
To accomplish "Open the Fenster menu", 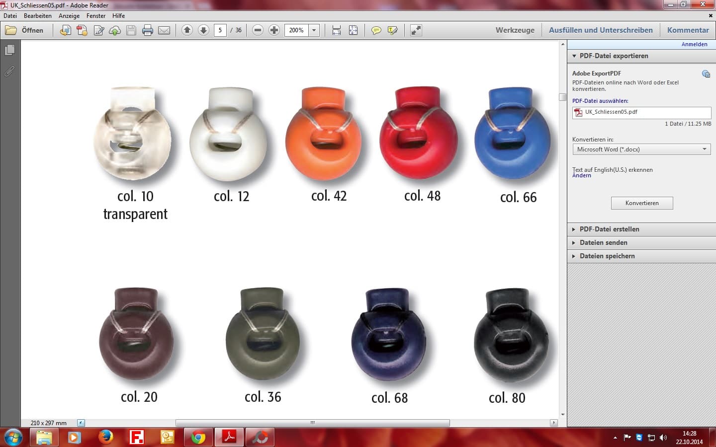I will pos(96,16).
